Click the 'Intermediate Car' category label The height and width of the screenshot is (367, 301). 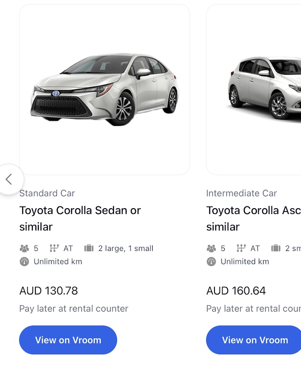tap(241, 193)
